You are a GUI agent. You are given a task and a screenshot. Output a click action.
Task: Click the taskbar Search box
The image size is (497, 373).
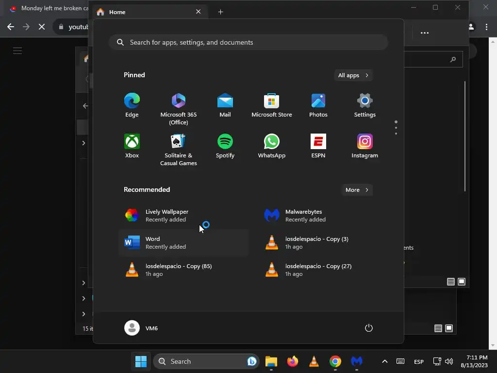pos(206,361)
